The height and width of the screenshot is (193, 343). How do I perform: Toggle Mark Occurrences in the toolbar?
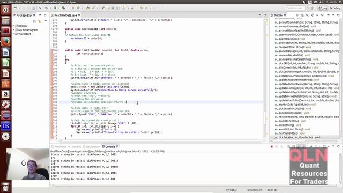pyautogui.click(x=108, y=8)
